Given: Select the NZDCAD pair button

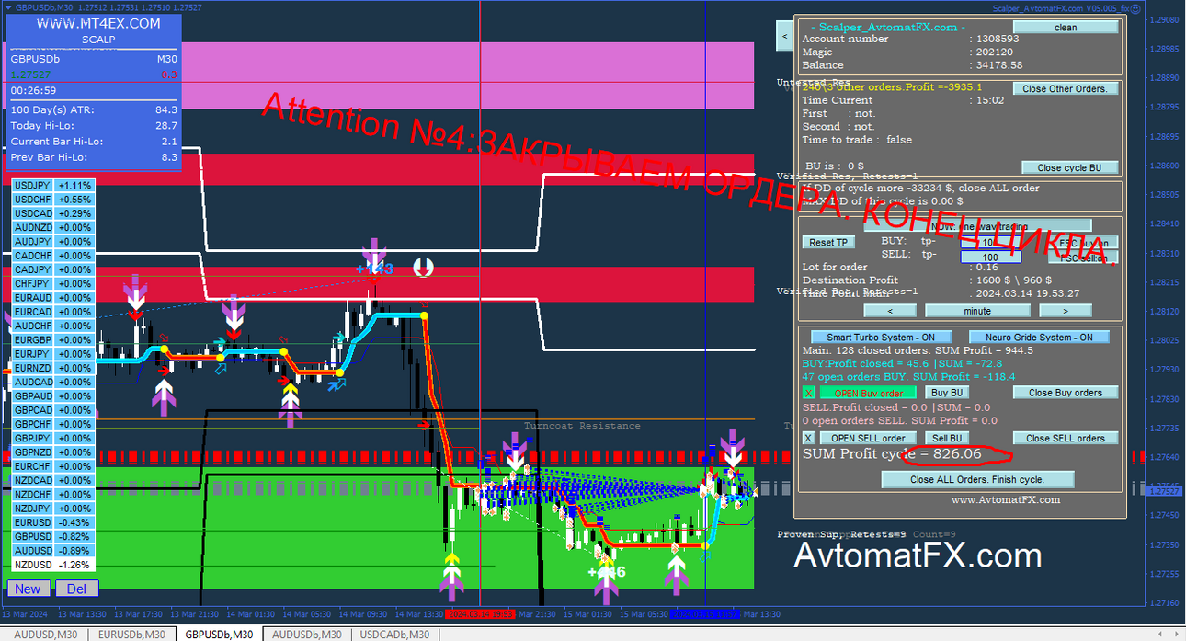Looking at the screenshot, I should [33, 480].
